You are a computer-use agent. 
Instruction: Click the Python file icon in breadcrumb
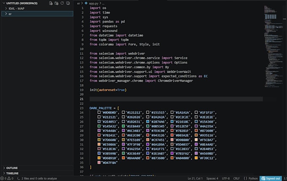point(86,3)
